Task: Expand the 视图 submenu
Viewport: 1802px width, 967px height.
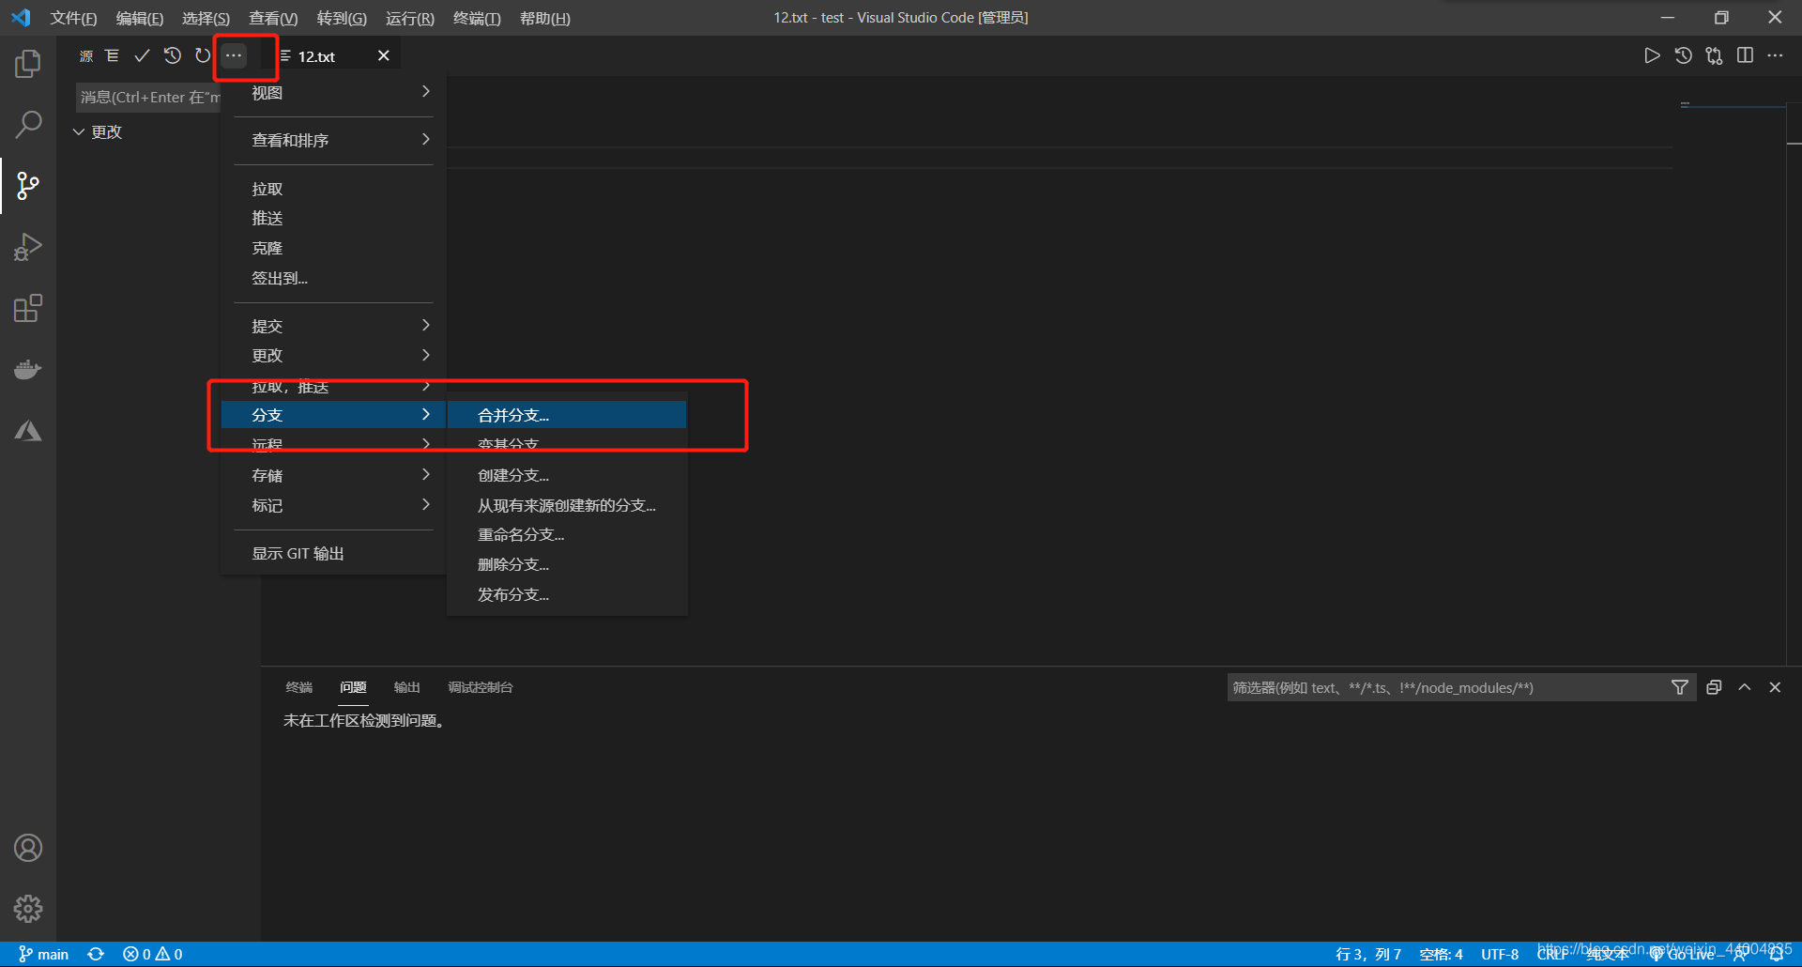Action: (x=333, y=92)
